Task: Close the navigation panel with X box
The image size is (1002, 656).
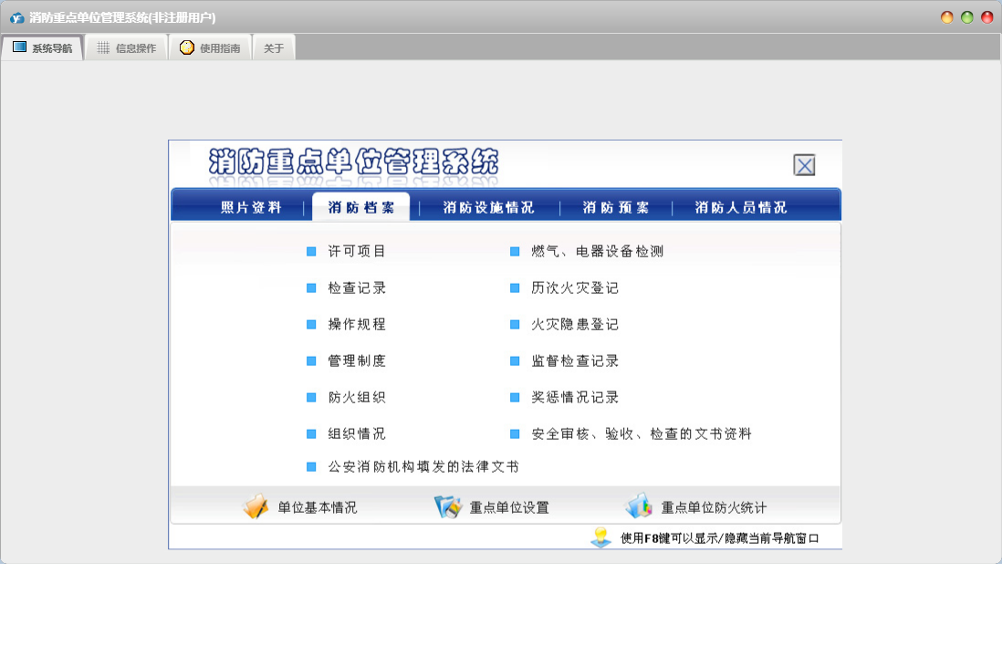Action: 805,165
